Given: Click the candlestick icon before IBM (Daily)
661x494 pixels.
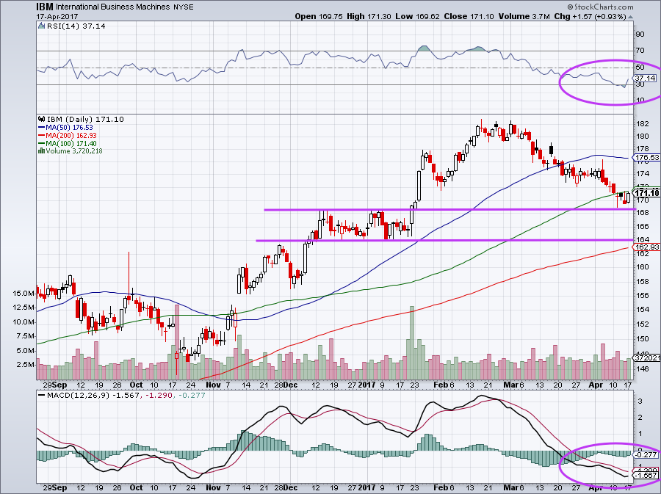Looking at the screenshot, I should (x=41, y=119).
